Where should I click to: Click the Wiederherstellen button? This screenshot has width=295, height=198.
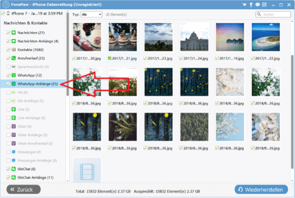[x=261, y=189]
